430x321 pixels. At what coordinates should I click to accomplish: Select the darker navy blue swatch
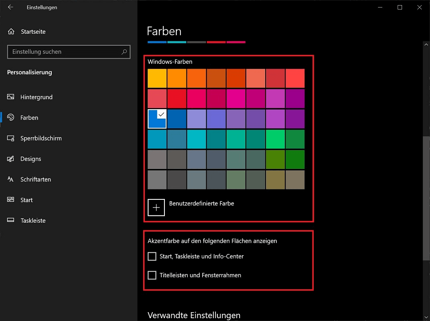[x=177, y=119]
